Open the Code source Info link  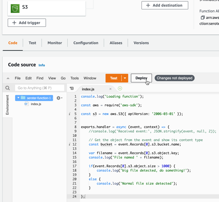click(41, 65)
